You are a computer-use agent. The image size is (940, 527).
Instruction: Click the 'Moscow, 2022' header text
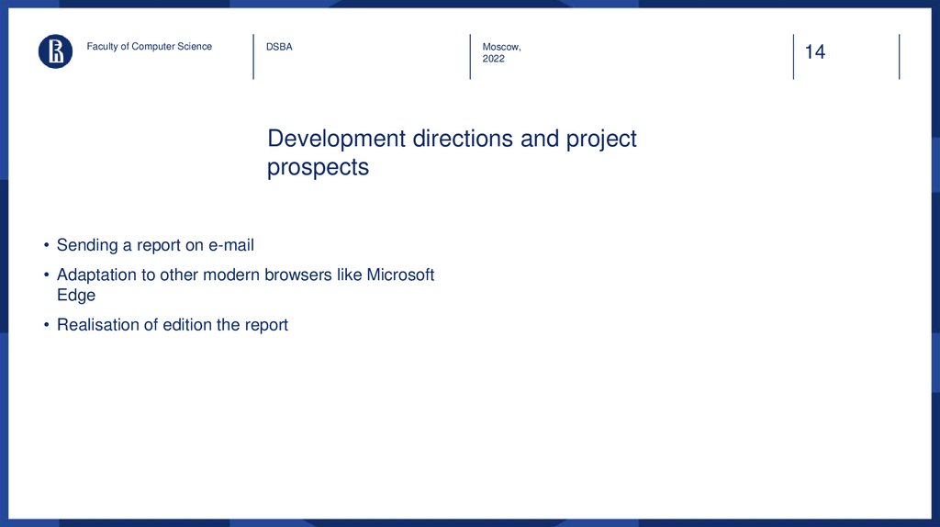point(502,52)
